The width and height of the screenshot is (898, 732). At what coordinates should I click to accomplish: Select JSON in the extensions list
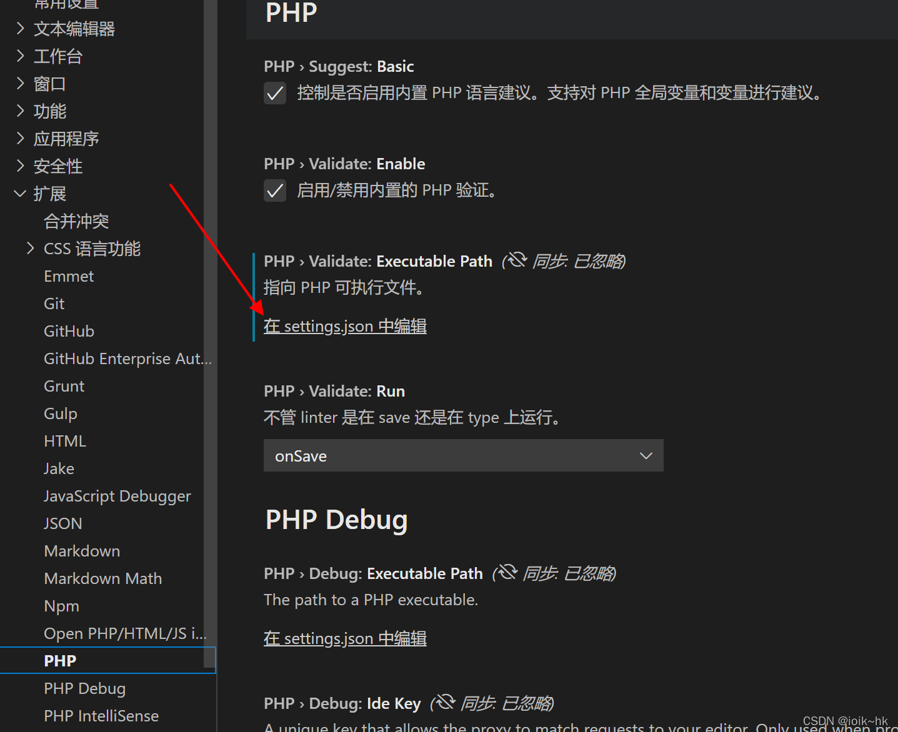[62, 523]
